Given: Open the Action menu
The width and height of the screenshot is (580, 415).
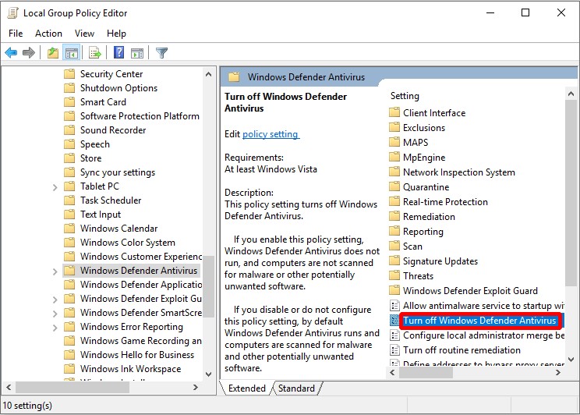Looking at the screenshot, I should click(x=48, y=34).
